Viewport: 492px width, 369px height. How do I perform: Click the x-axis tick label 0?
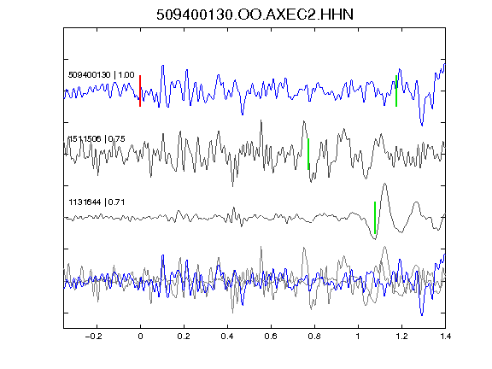coord(140,337)
